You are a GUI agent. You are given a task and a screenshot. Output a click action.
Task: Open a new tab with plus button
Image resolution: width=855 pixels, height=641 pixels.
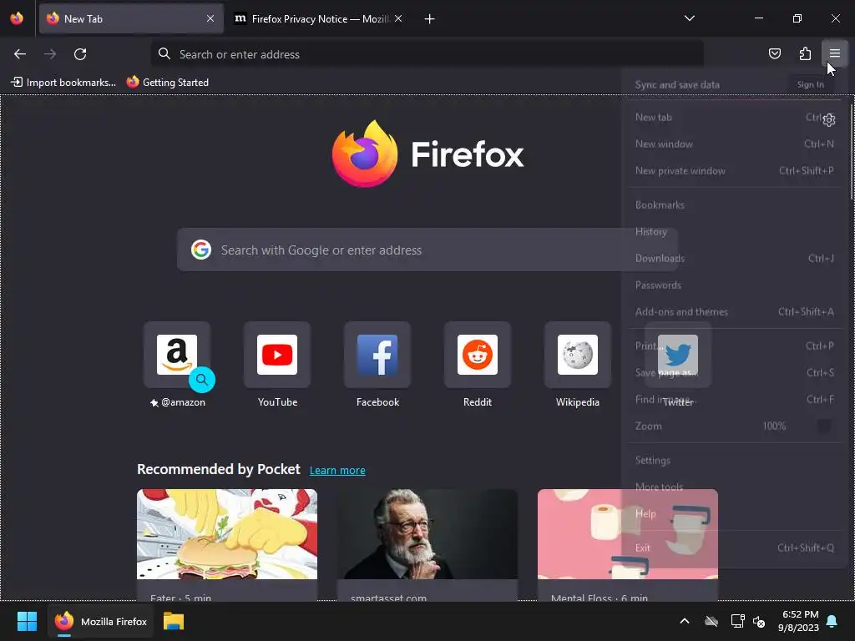coord(430,19)
